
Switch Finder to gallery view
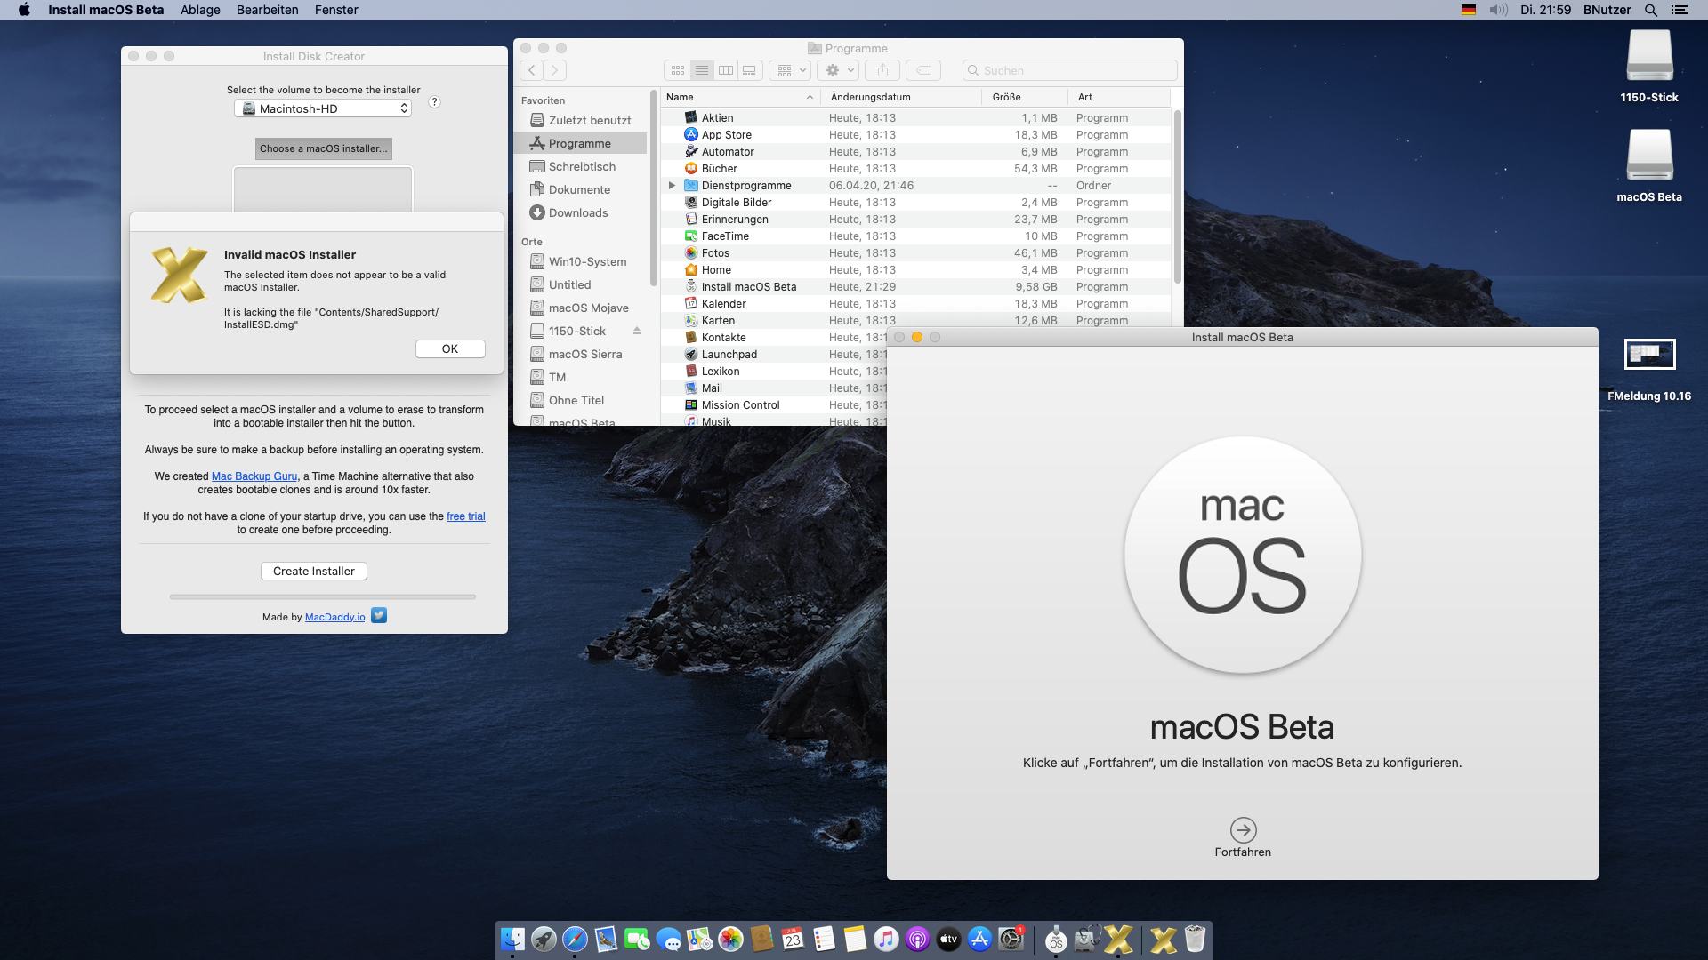[x=750, y=70]
